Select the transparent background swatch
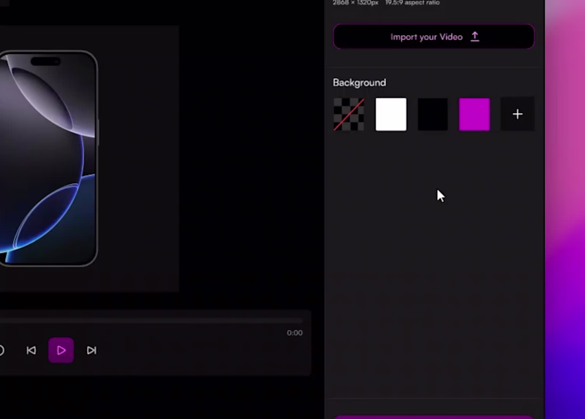This screenshot has width=585, height=419. pyautogui.click(x=349, y=115)
